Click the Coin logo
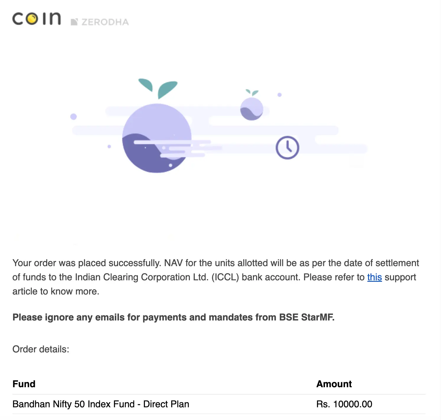The width and height of the screenshot is (441, 420). 37,19
